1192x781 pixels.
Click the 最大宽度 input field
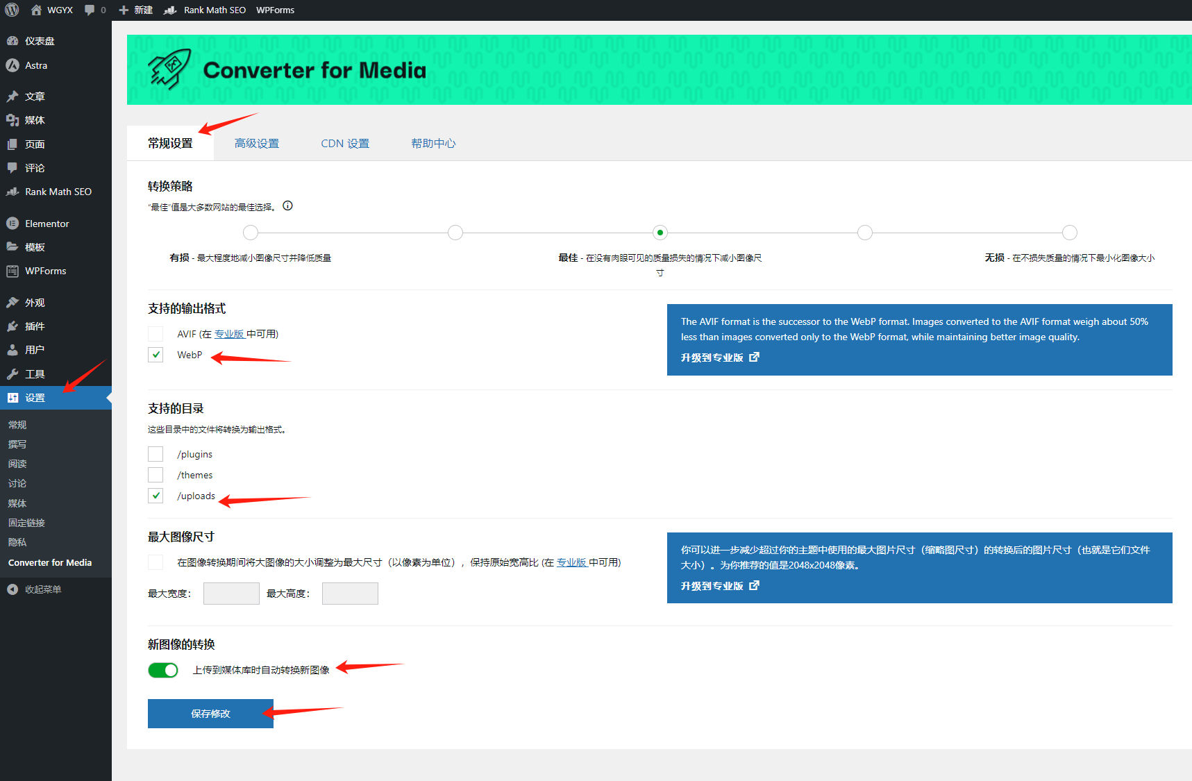231,594
